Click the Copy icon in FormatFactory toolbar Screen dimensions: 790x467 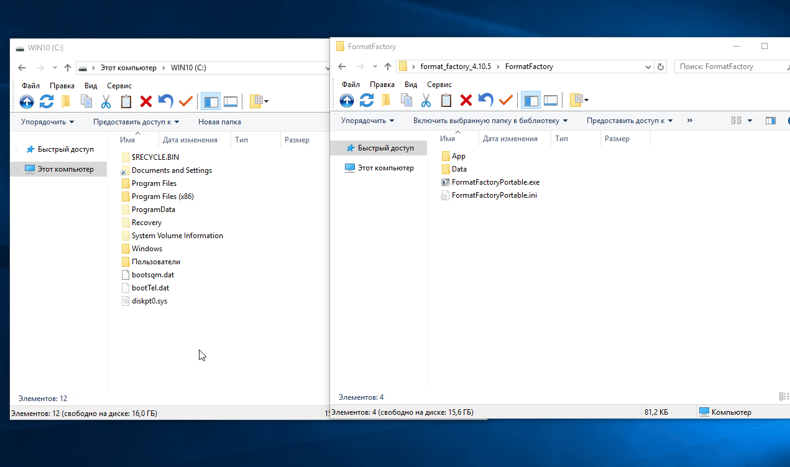coord(406,100)
